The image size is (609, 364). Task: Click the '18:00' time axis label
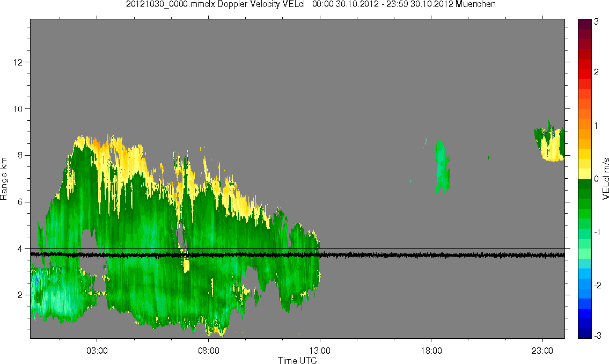point(431,351)
